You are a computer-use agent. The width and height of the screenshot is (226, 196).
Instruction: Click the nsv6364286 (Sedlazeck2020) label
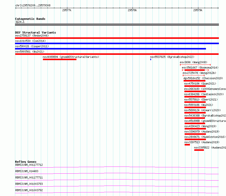point(204,94)
